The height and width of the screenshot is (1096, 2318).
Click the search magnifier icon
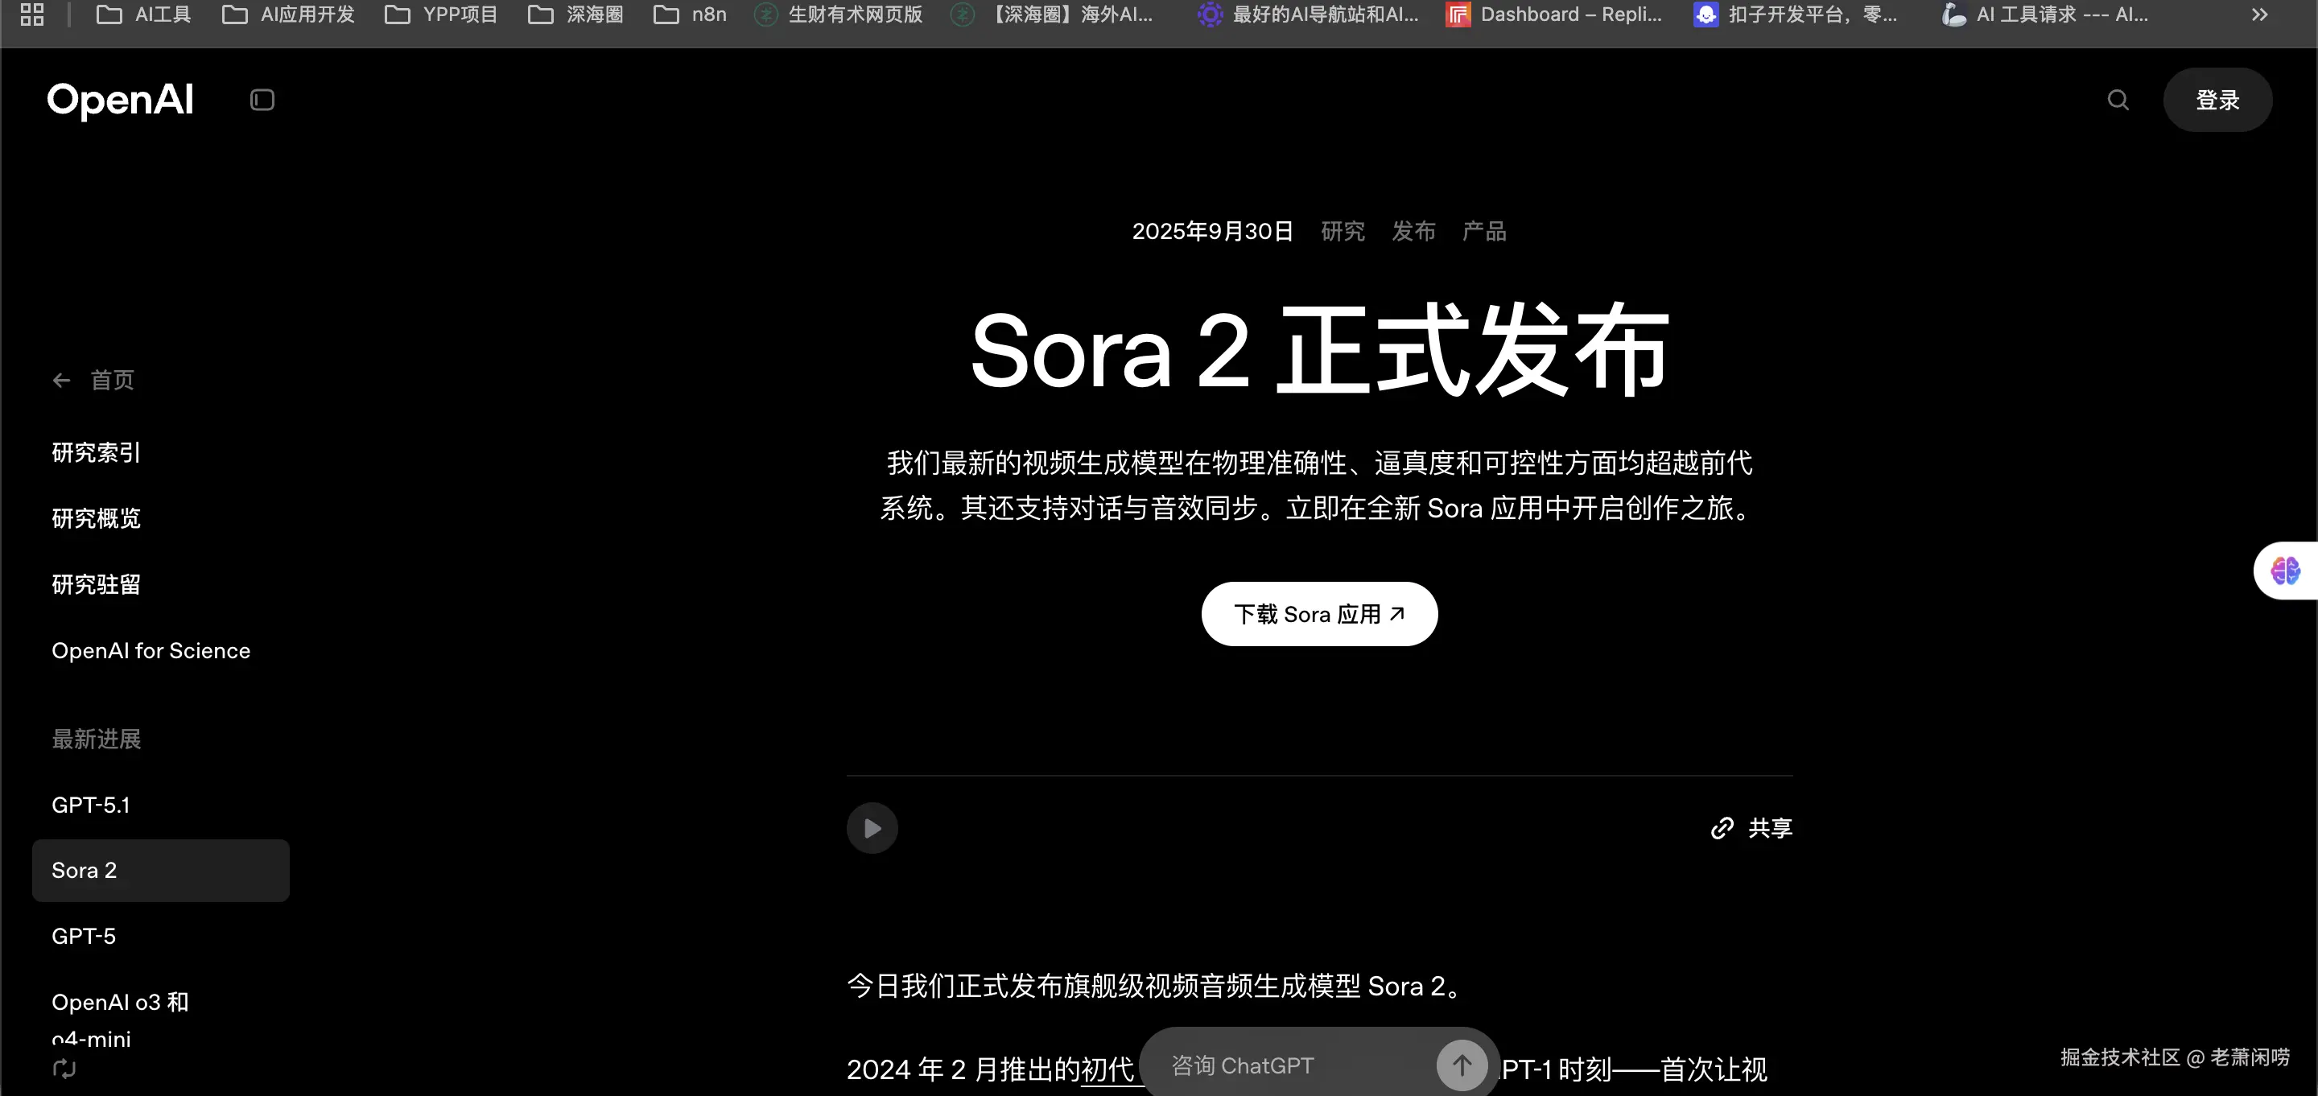click(x=2118, y=100)
